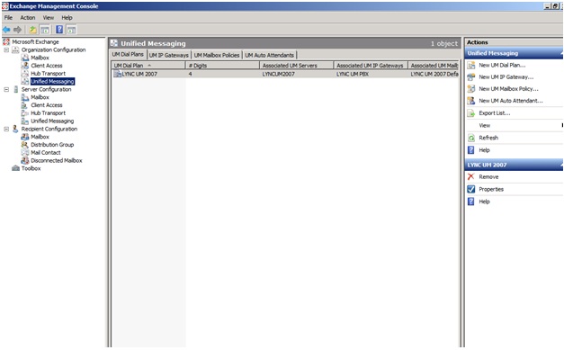Click the Show/Hide Action Pane toolbar icon
Image resolution: width=564 pixels, height=350 pixels.
(71, 30)
